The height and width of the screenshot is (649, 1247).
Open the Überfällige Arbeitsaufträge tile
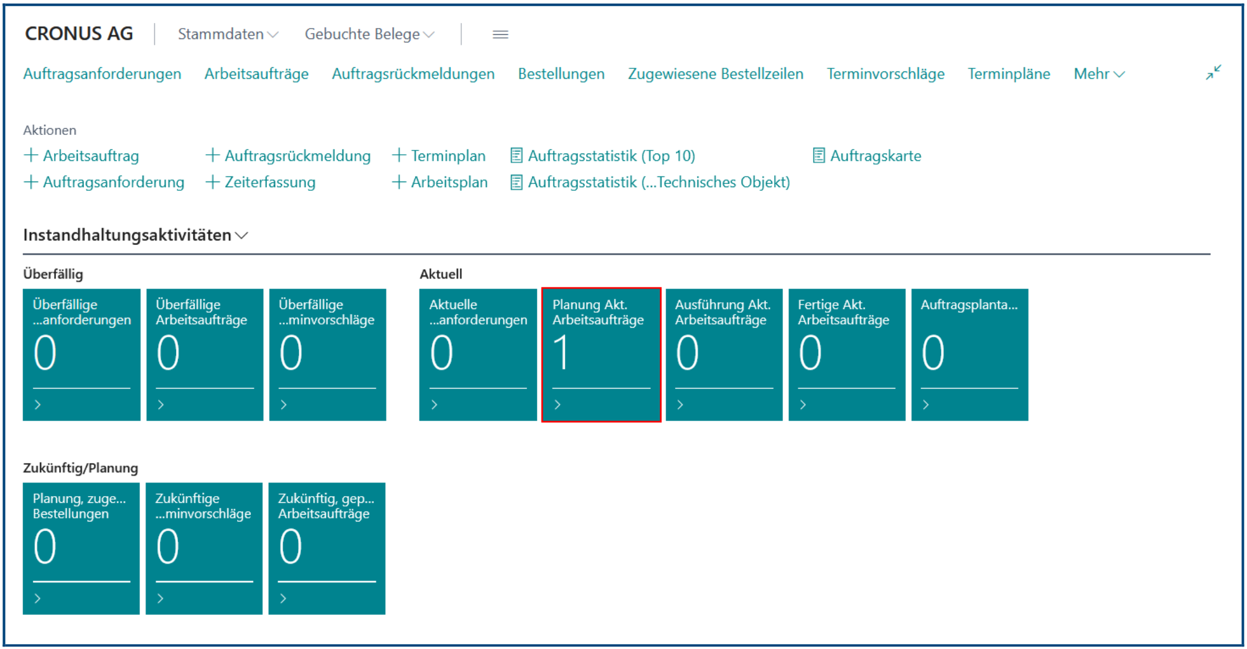[x=205, y=355]
